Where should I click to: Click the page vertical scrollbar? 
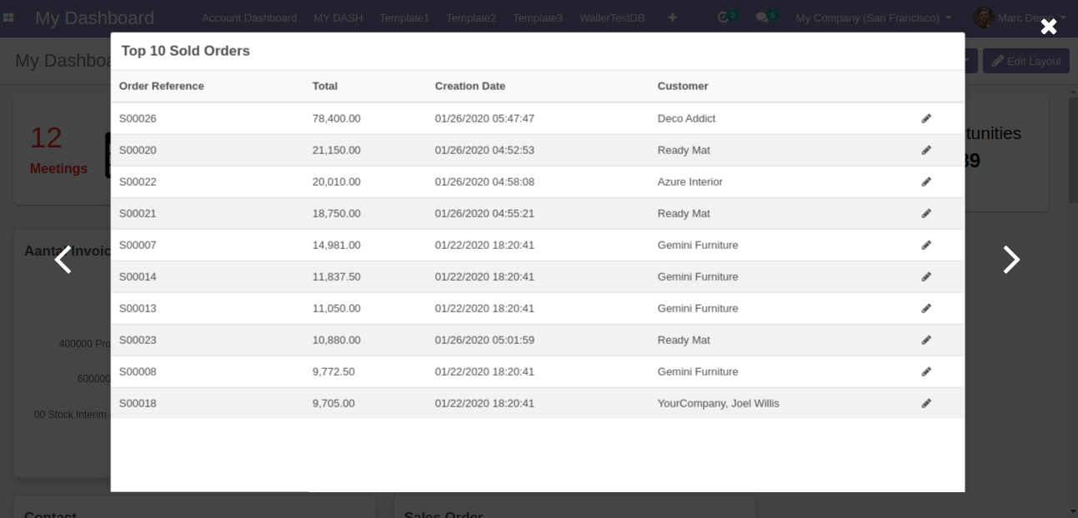click(x=1073, y=150)
